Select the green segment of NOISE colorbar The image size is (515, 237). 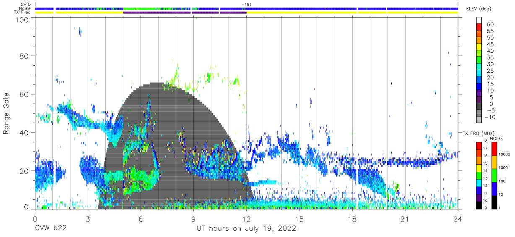(494, 176)
